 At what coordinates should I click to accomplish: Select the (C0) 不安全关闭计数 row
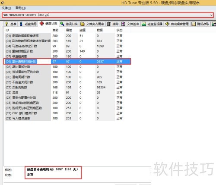point(67,82)
